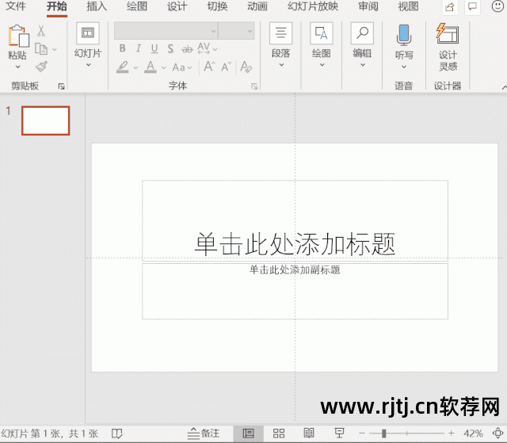507x443 pixels.
Task: Expand the Paste options arrow
Action: point(17,67)
